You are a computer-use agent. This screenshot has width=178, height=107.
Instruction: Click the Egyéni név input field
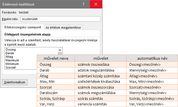60,19
